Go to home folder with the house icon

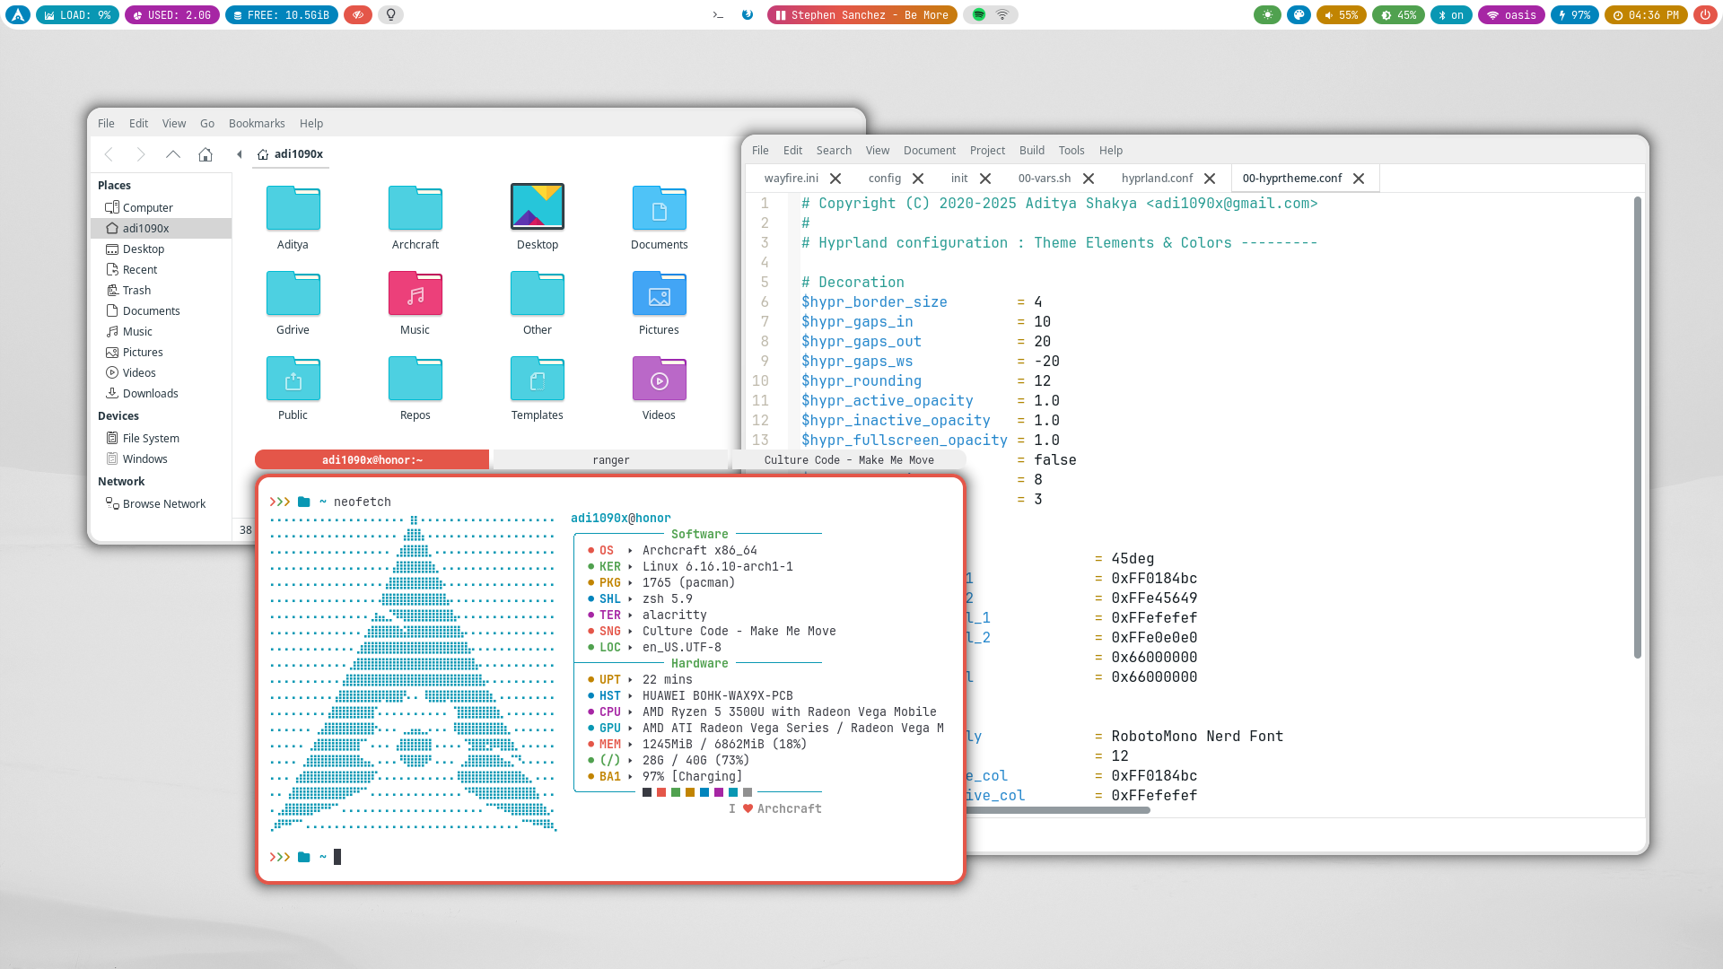[206, 154]
